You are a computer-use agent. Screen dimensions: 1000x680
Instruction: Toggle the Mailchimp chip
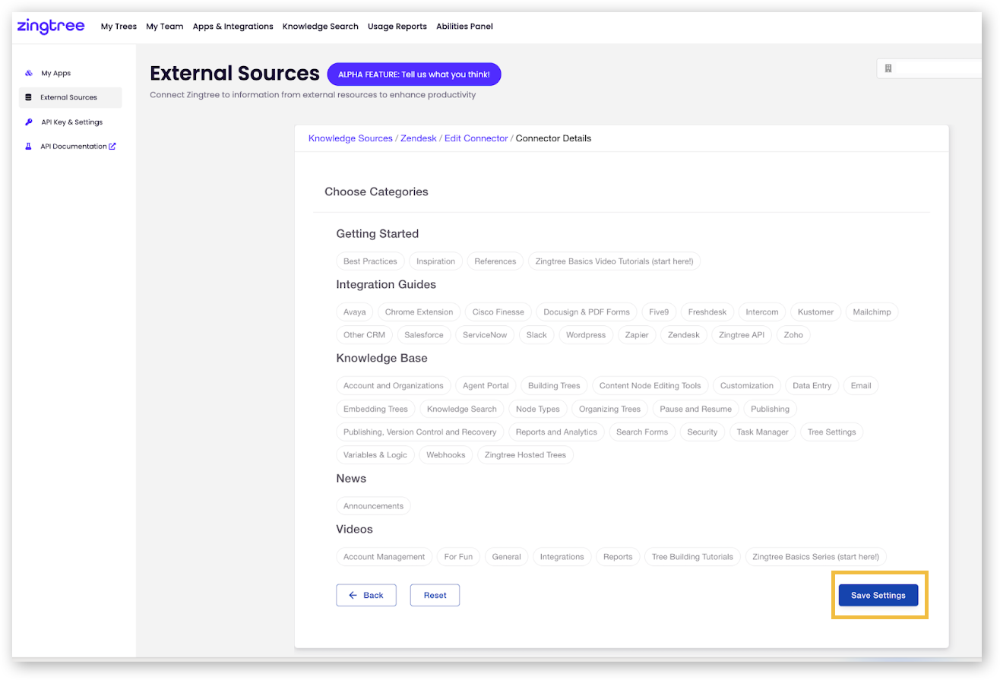point(872,312)
